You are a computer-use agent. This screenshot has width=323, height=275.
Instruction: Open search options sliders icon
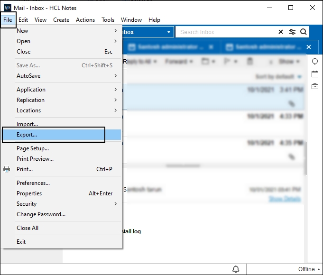[292, 32]
